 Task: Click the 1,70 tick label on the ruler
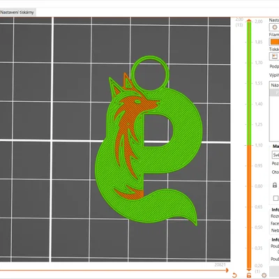pos(259,63)
